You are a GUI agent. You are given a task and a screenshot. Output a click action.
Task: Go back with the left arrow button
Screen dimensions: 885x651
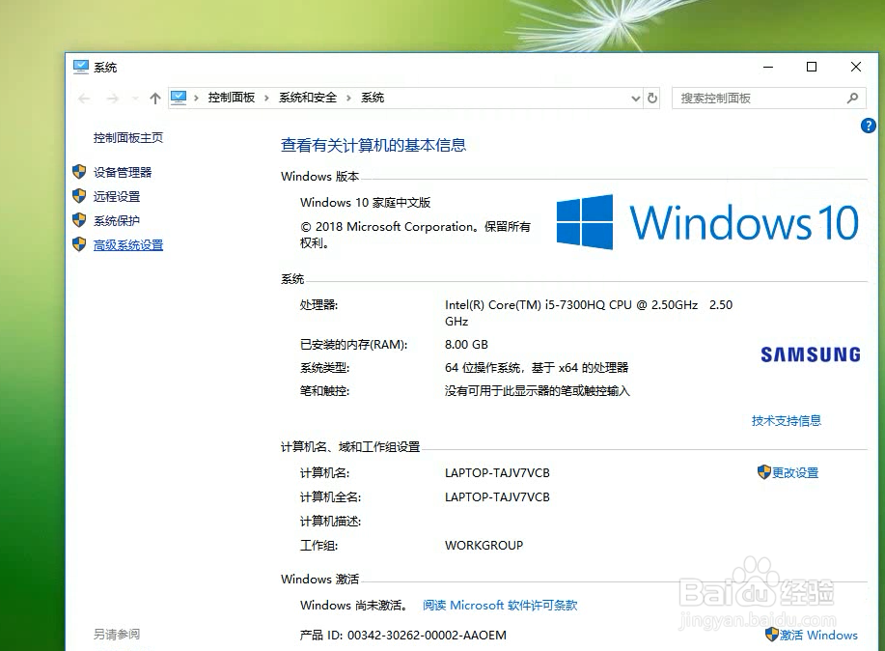click(84, 99)
